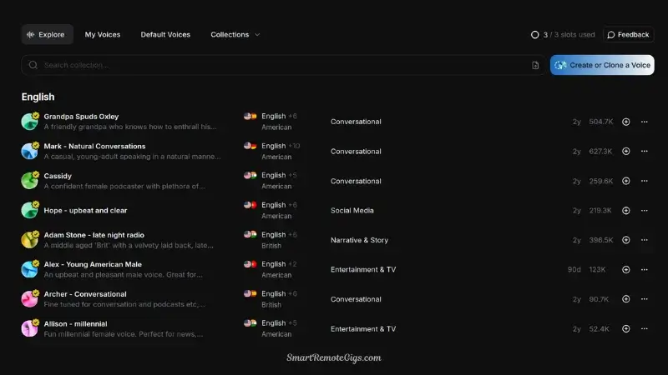Add Grandpa Spuds Oxley voice with plus icon
Viewport: 668px width, 375px height.
click(625, 122)
